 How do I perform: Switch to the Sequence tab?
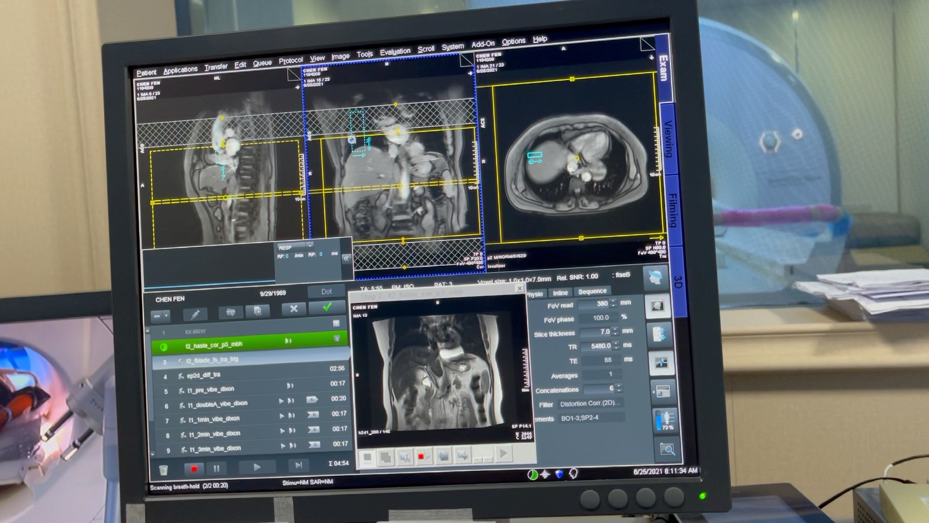(592, 291)
